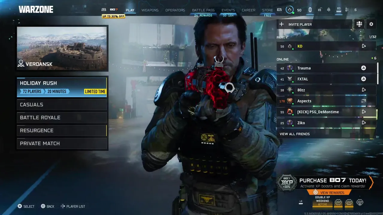Click the L3 stick icon near Double XP
Image resolution: width=383 pixels, height=215 pixels.
point(301,202)
